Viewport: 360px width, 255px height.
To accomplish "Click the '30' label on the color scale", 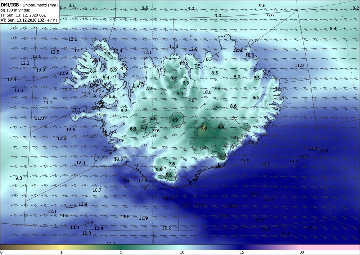I will 302,252.
